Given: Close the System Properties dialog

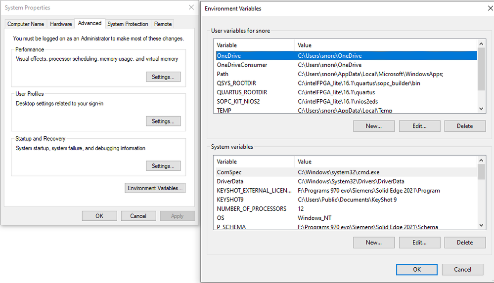Looking at the screenshot, I should coord(191,7).
